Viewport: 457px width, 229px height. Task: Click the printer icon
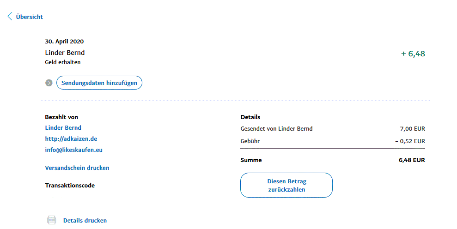tap(52, 220)
